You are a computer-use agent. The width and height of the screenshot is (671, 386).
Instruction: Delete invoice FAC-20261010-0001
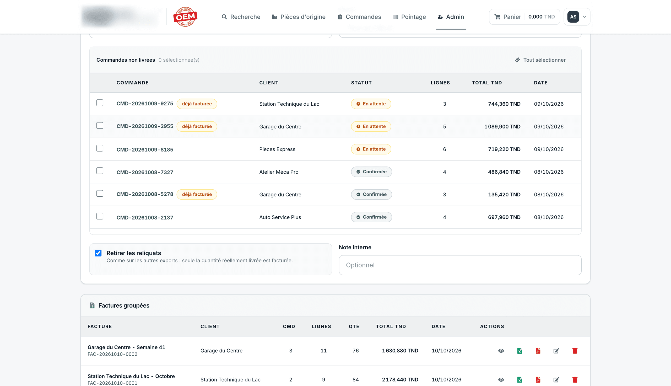tap(575, 380)
